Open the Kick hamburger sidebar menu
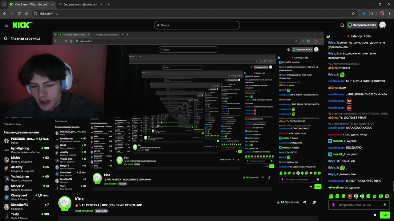The image size is (394, 221). [x=6, y=25]
